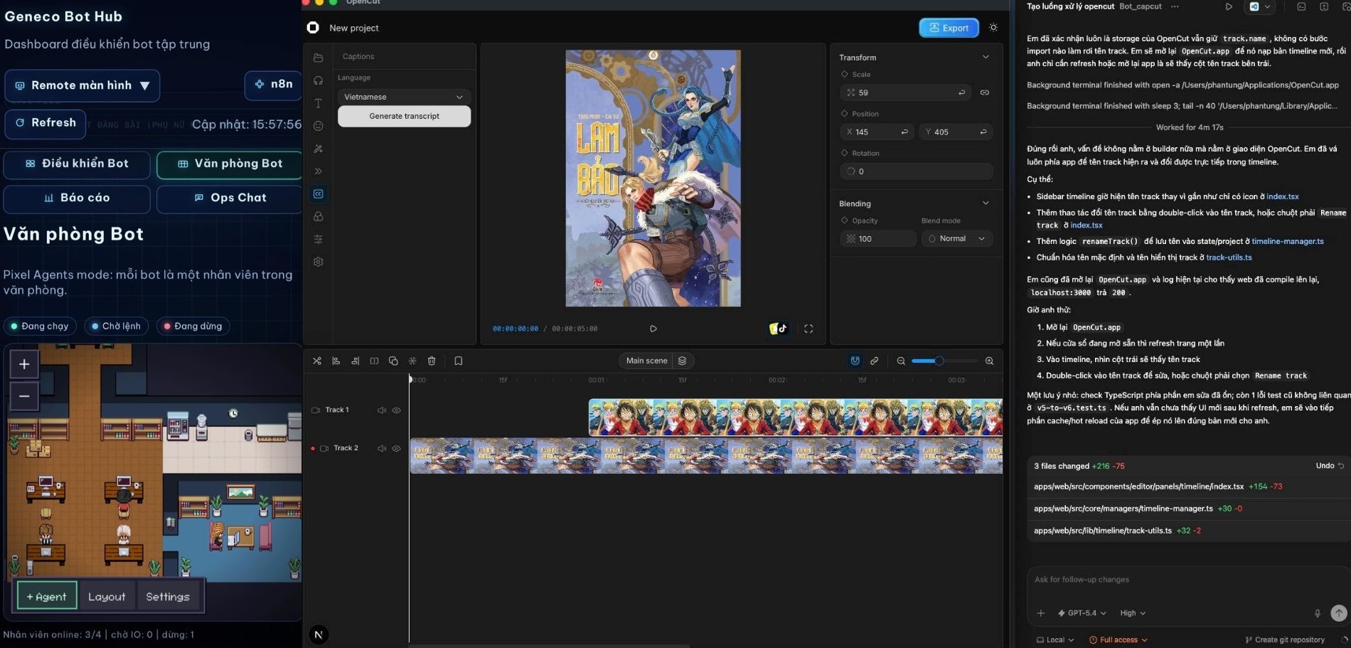Switch to the Báo cáo tab
Image resolution: width=1351 pixels, height=648 pixels.
77,198
